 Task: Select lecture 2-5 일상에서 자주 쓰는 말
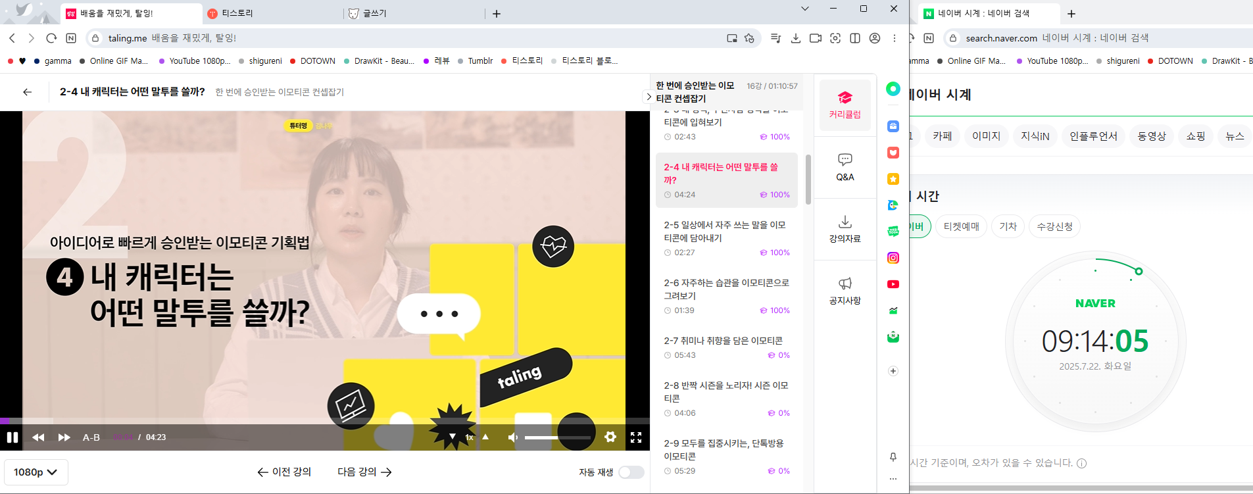727,238
